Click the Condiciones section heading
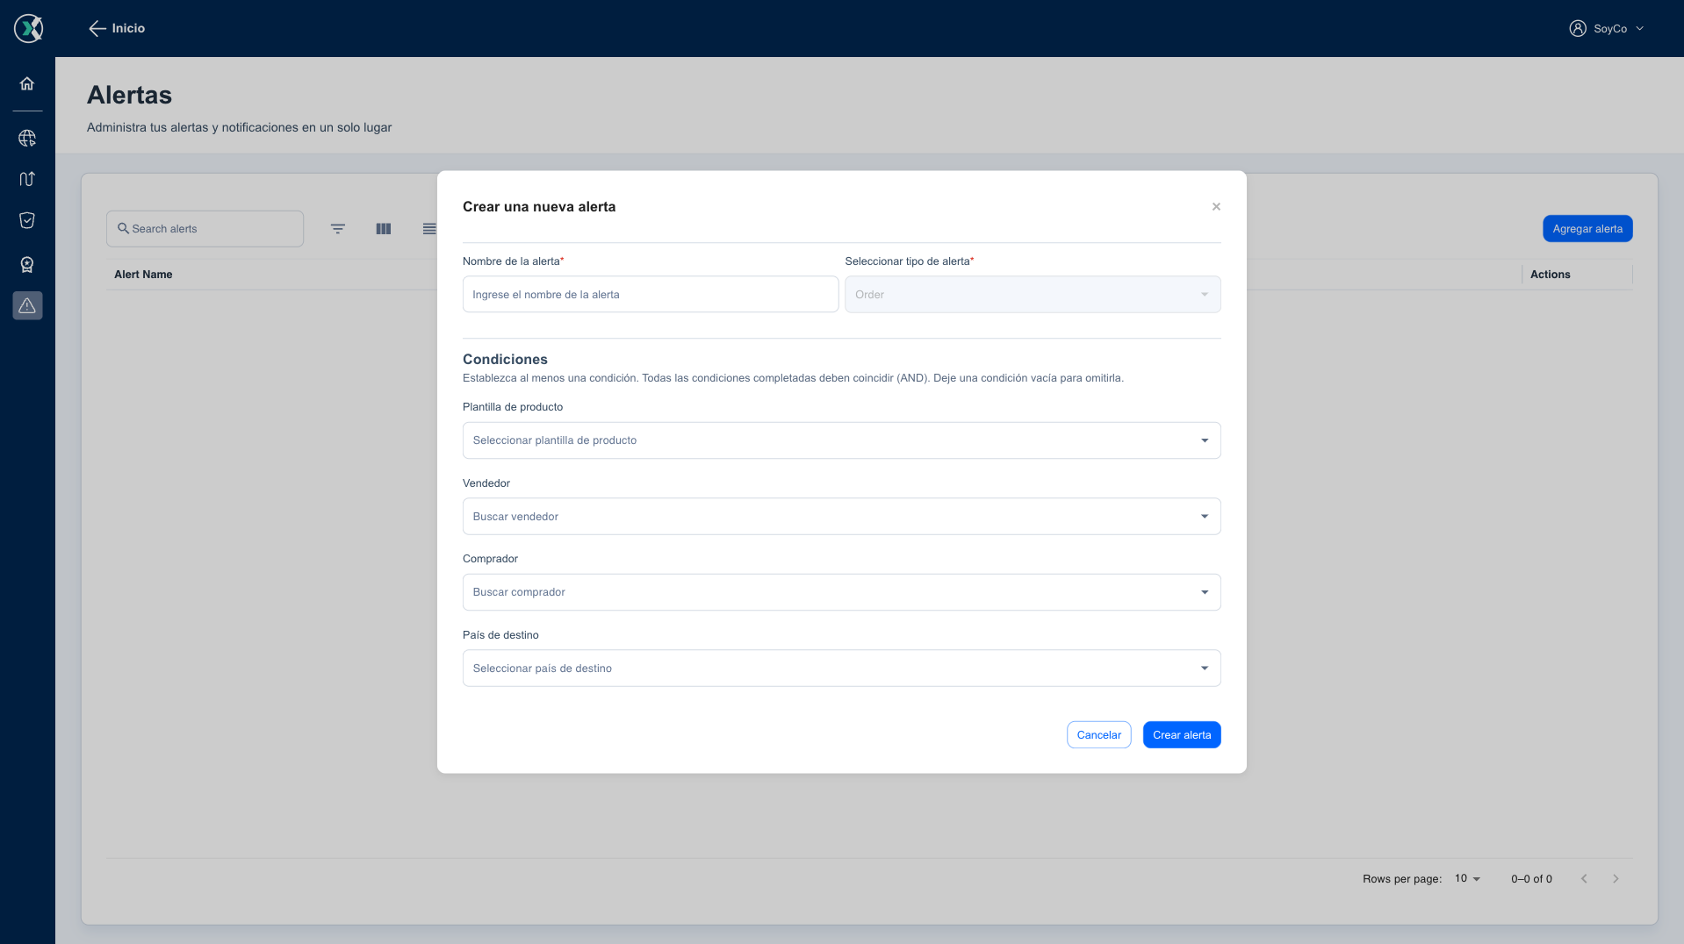The image size is (1684, 944). (x=505, y=359)
